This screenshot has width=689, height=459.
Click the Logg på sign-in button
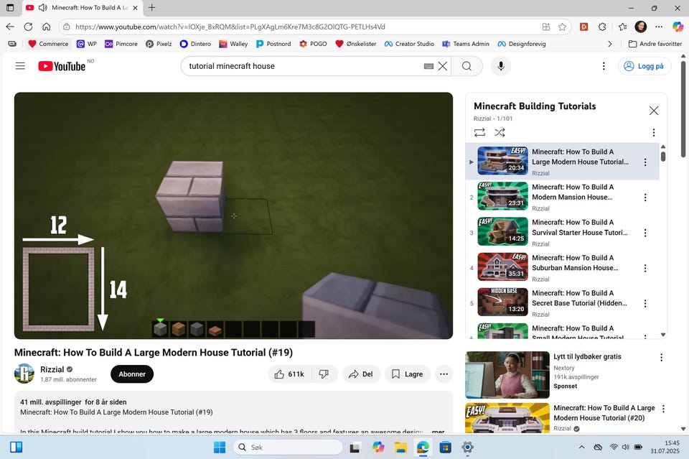click(645, 66)
